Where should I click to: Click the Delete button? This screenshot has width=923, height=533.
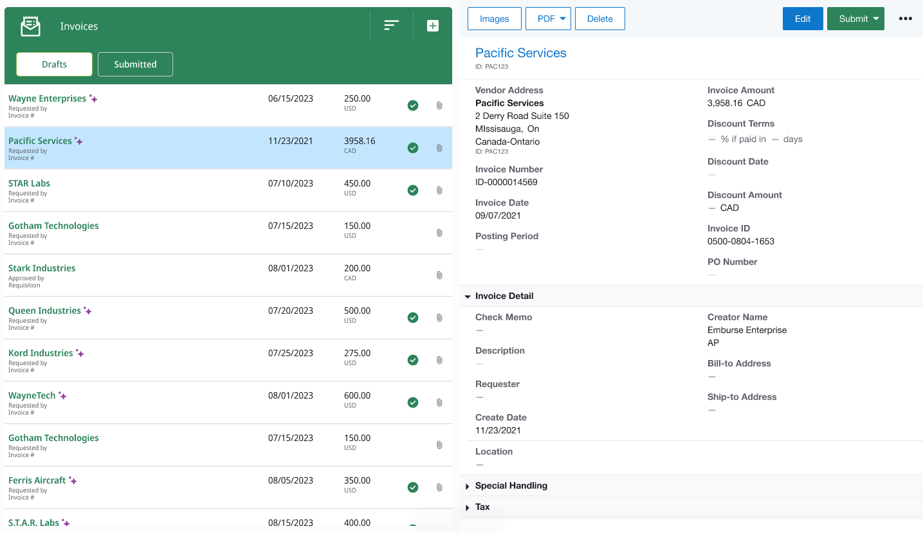tap(599, 19)
